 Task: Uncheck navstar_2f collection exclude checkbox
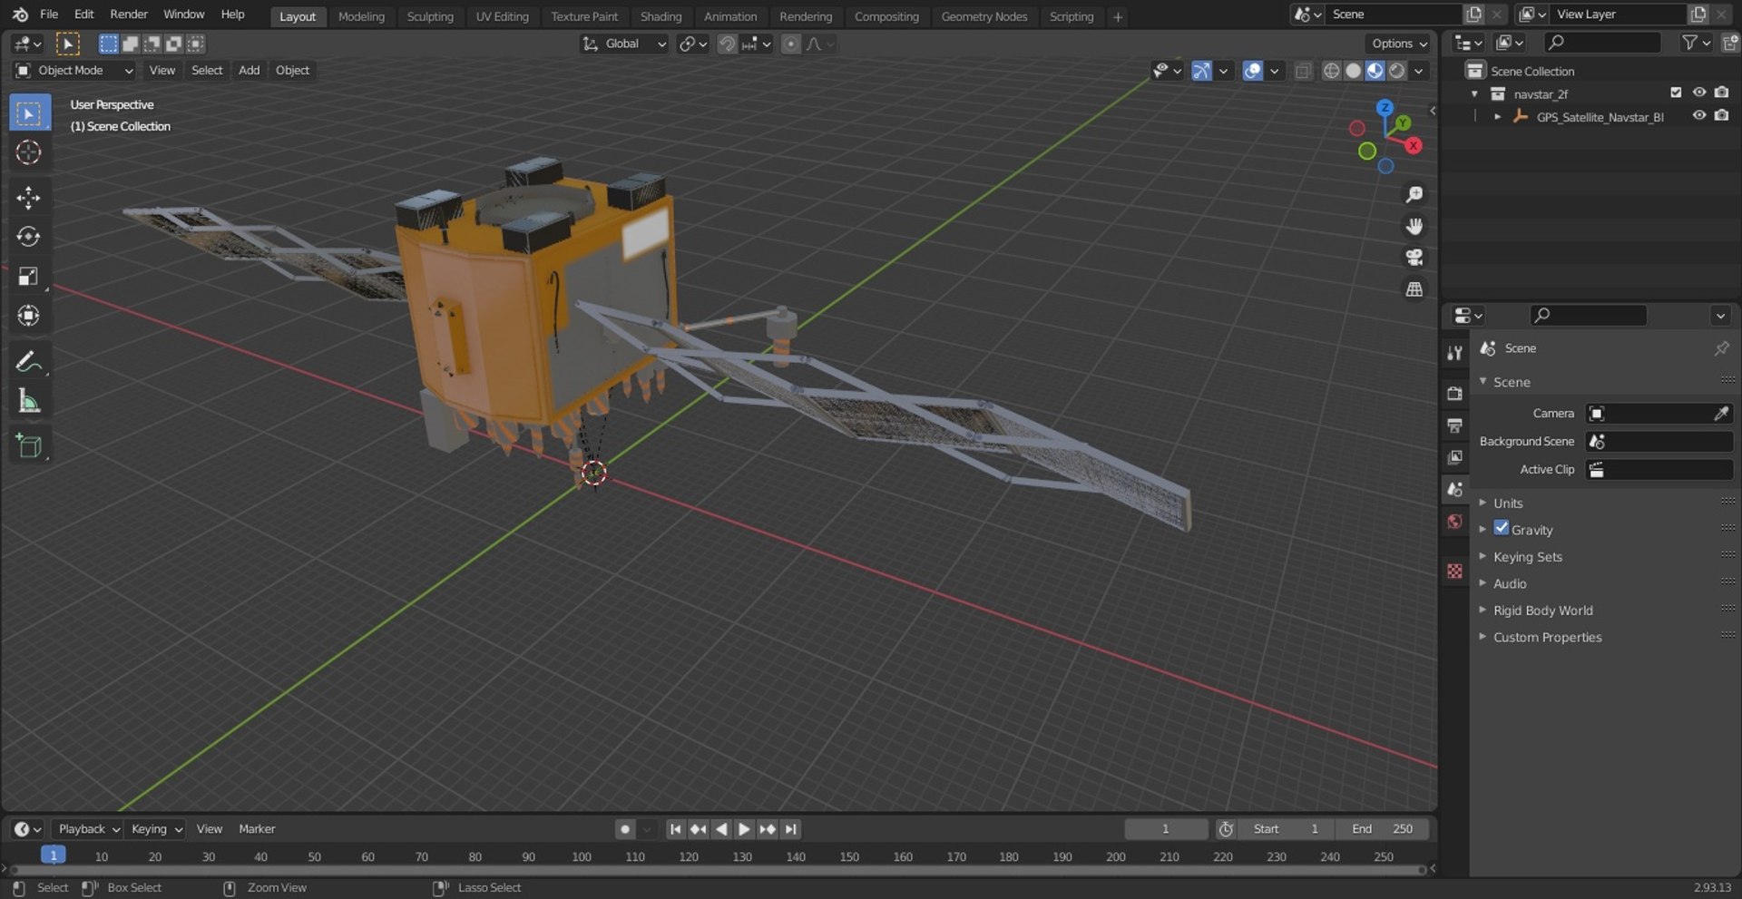pos(1676,93)
